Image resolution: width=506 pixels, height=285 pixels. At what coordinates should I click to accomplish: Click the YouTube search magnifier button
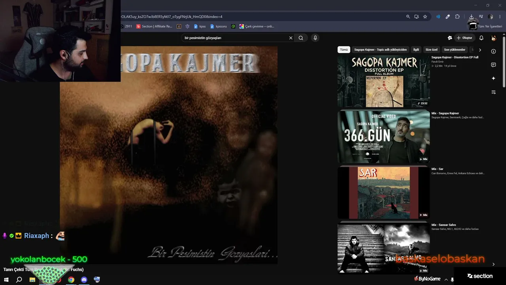[x=301, y=38]
